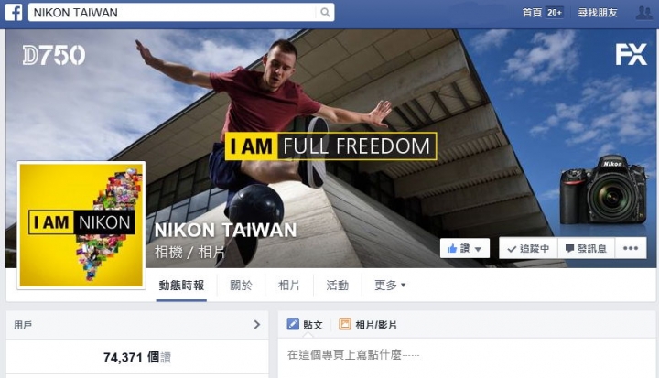Screen dimensions: 659x378
Task: Expand the 用戶 section chevron
Action: pyautogui.click(x=257, y=325)
